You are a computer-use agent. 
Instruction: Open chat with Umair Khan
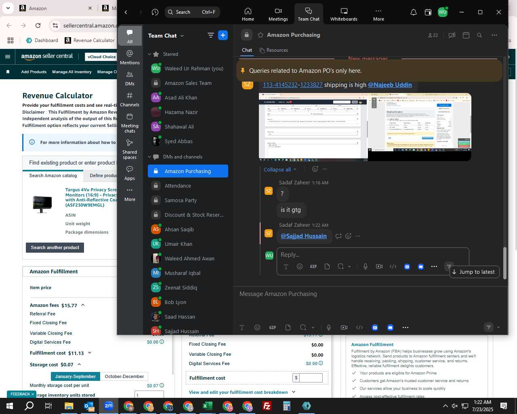click(x=188, y=244)
